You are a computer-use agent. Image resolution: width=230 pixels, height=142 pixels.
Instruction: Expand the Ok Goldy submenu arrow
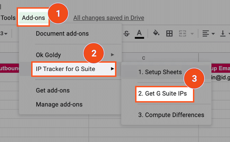(112, 55)
